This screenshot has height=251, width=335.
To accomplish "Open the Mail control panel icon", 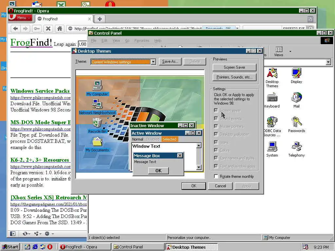I will (296, 100).
